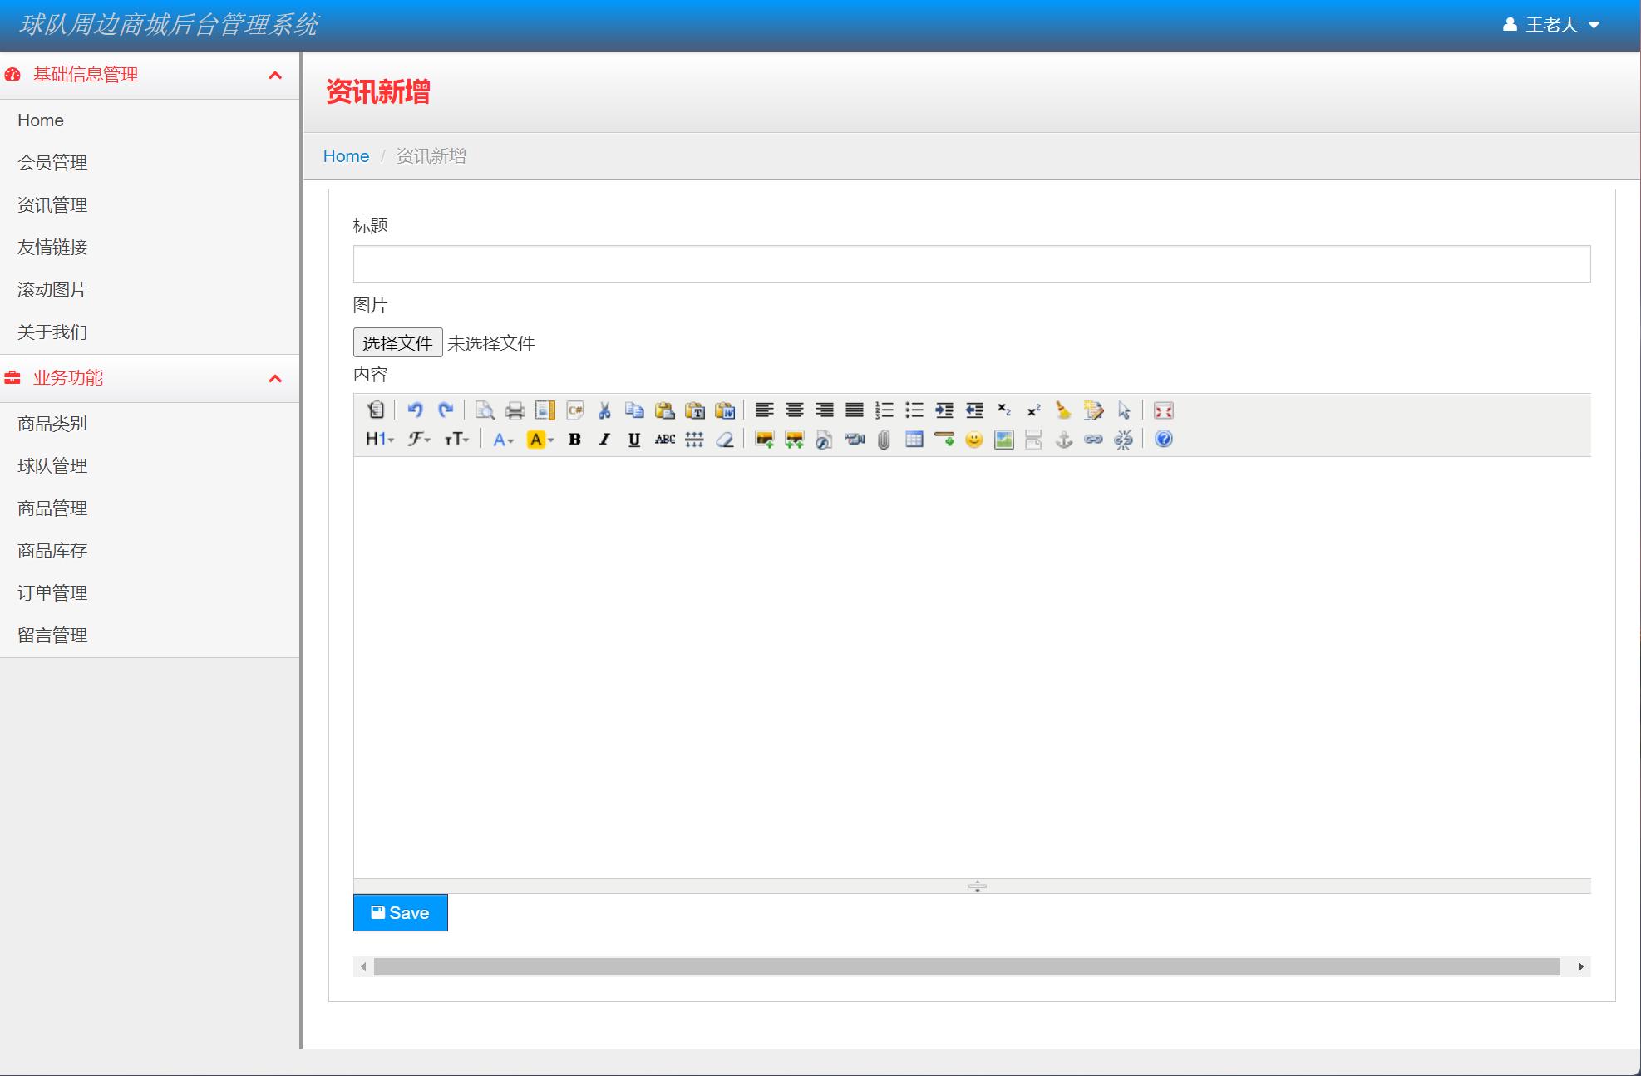Toggle bold formatting
This screenshot has height=1076, width=1641.
click(x=574, y=440)
